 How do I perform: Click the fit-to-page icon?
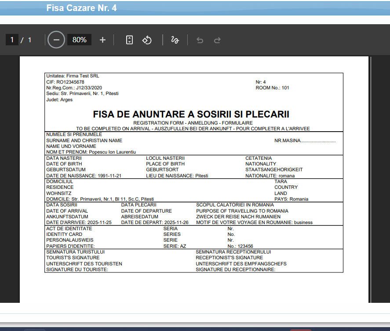click(x=129, y=40)
